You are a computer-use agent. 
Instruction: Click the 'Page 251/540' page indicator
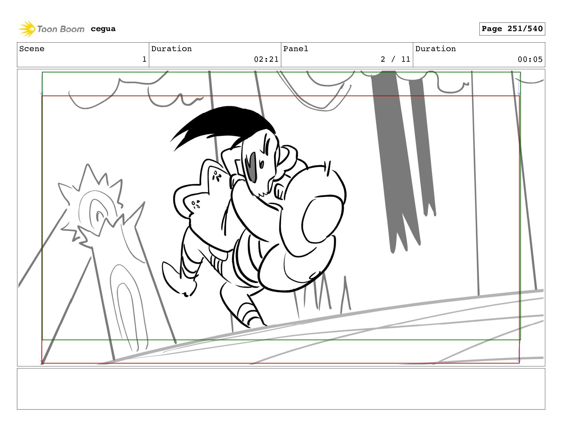(512, 29)
